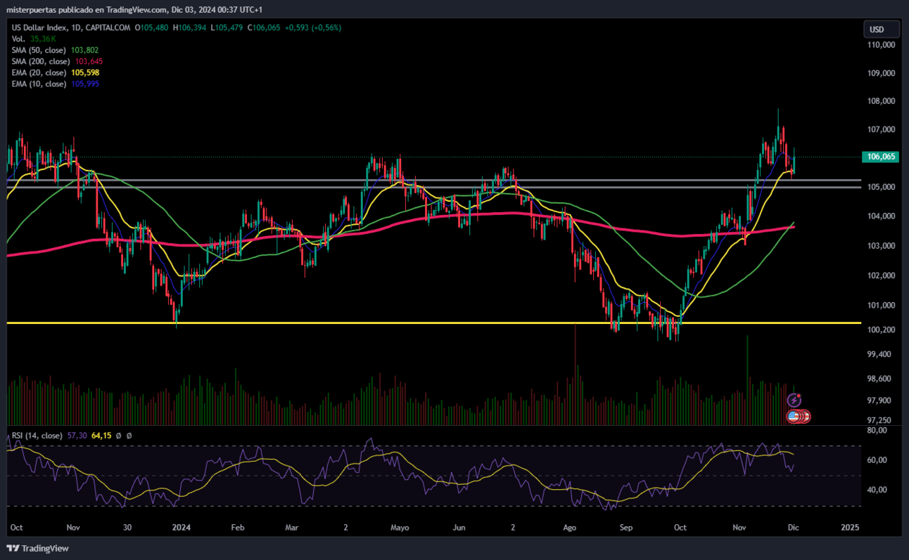Image resolution: width=909 pixels, height=560 pixels.
Task: Click the purple lightning bolt event icon
Action: [x=794, y=401]
